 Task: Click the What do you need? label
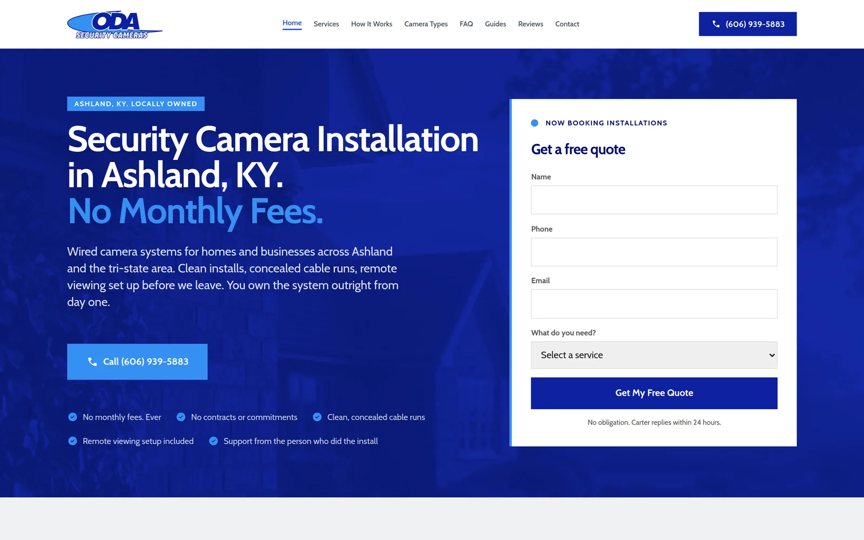563,333
